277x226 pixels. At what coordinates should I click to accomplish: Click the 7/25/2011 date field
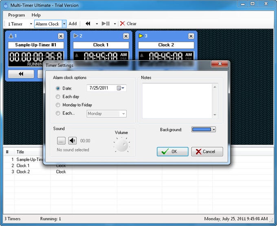[107, 88]
